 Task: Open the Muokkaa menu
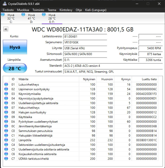pyautogui.click(x=23, y=10)
